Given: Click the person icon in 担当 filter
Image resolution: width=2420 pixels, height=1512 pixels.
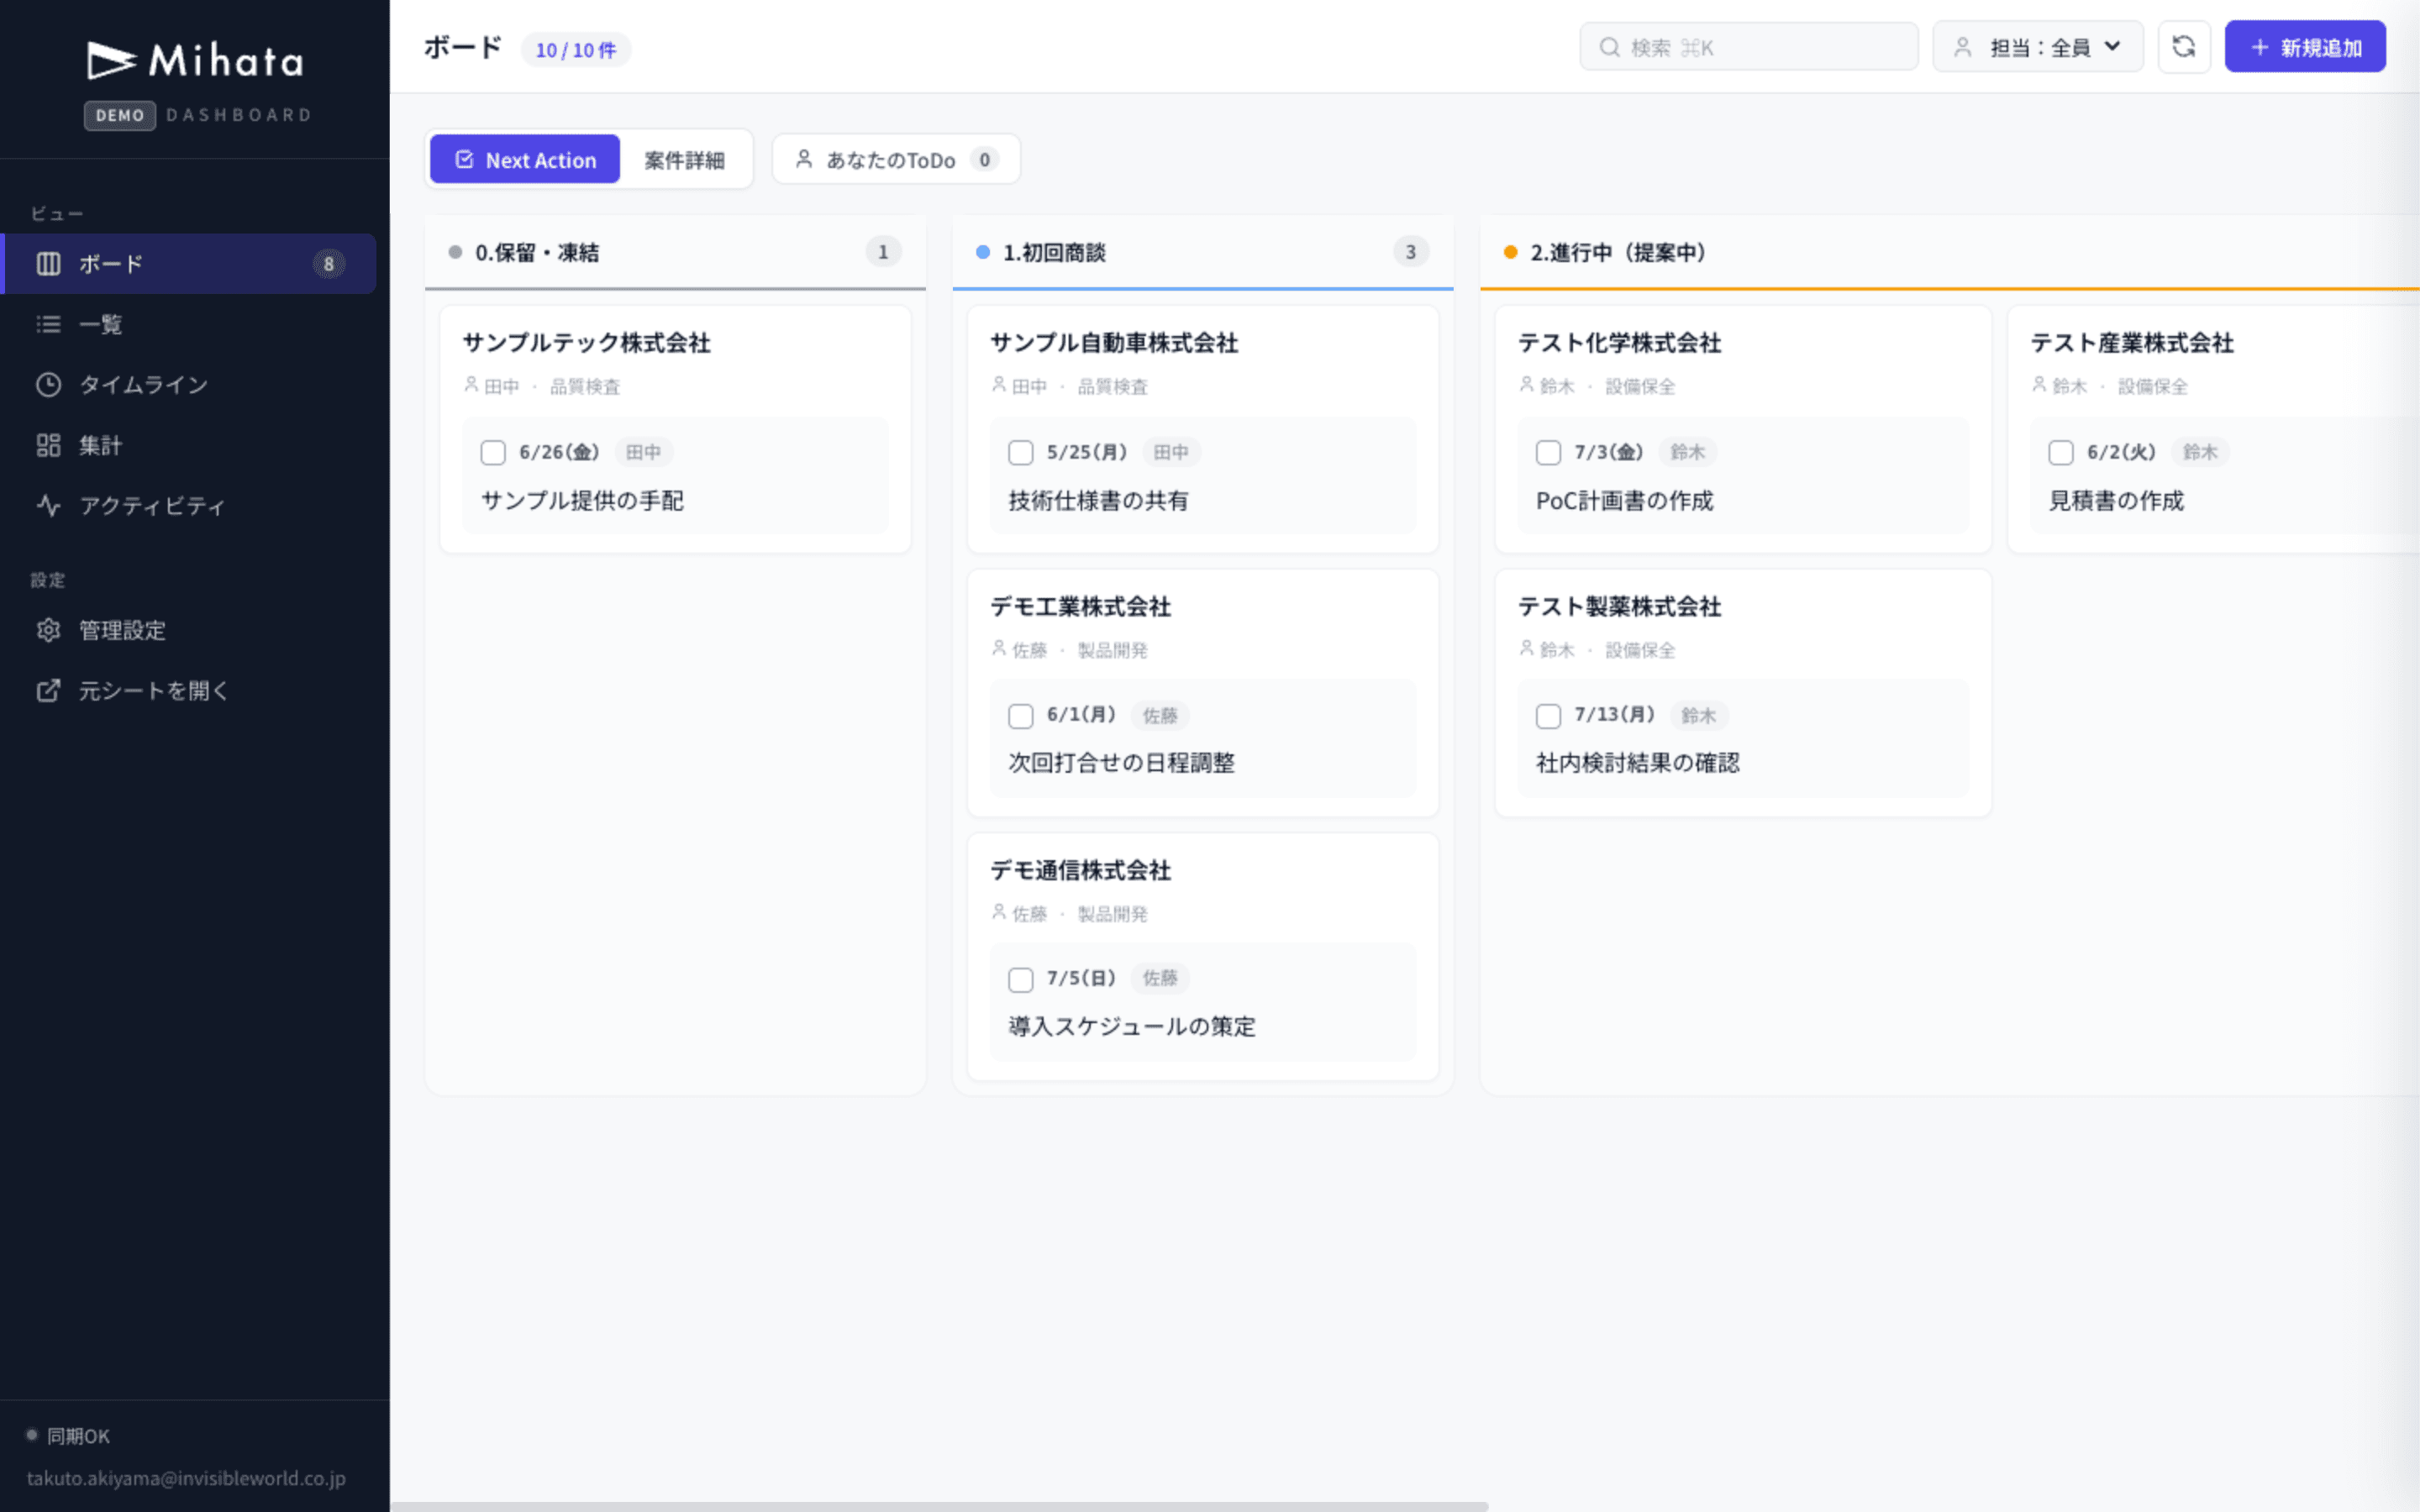Looking at the screenshot, I should point(1963,47).
